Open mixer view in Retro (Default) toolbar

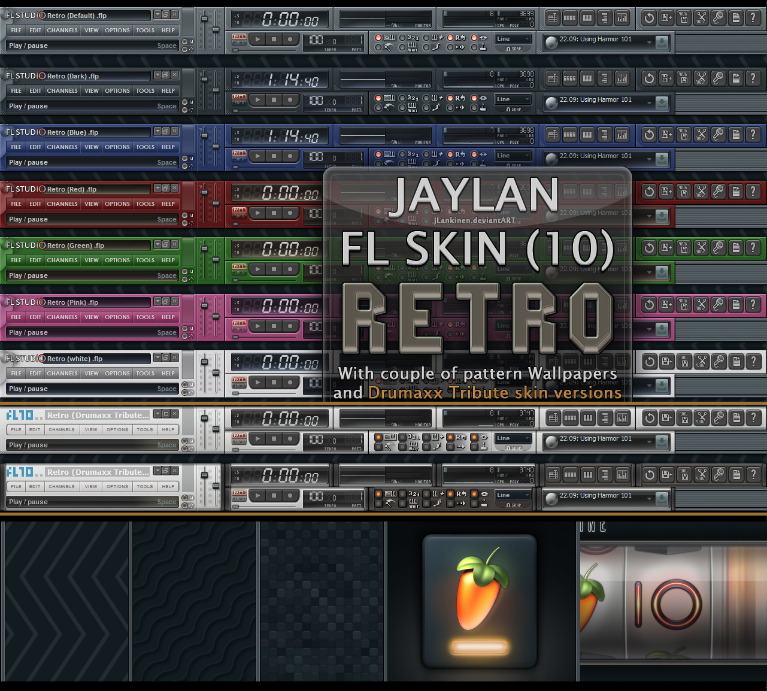(622, 18)
